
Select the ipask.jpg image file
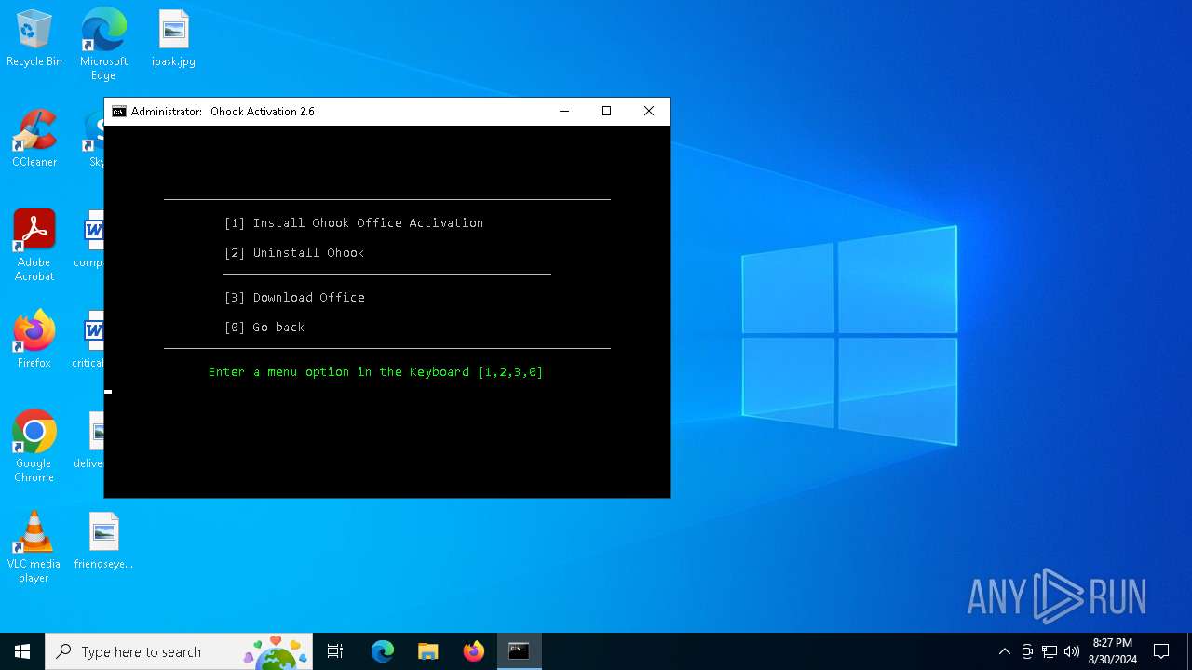tap(173, 39)
